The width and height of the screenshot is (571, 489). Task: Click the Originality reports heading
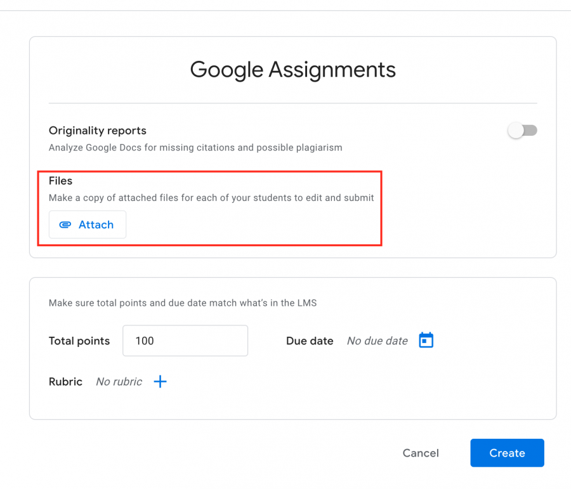pyautogui.click(x=98, y=131)
